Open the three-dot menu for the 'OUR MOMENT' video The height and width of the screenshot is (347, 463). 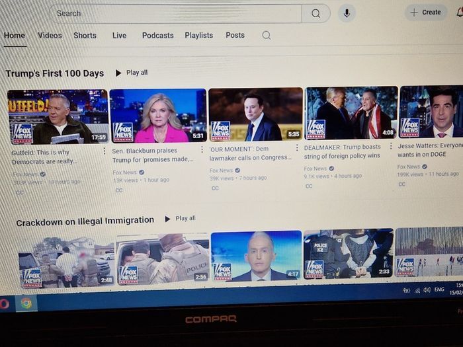pyautogui.click(x=297, y=147)
